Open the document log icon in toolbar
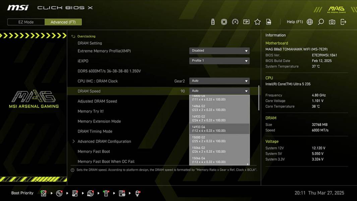The height and width of the screenshot is (201, 357). click(269, 22)
